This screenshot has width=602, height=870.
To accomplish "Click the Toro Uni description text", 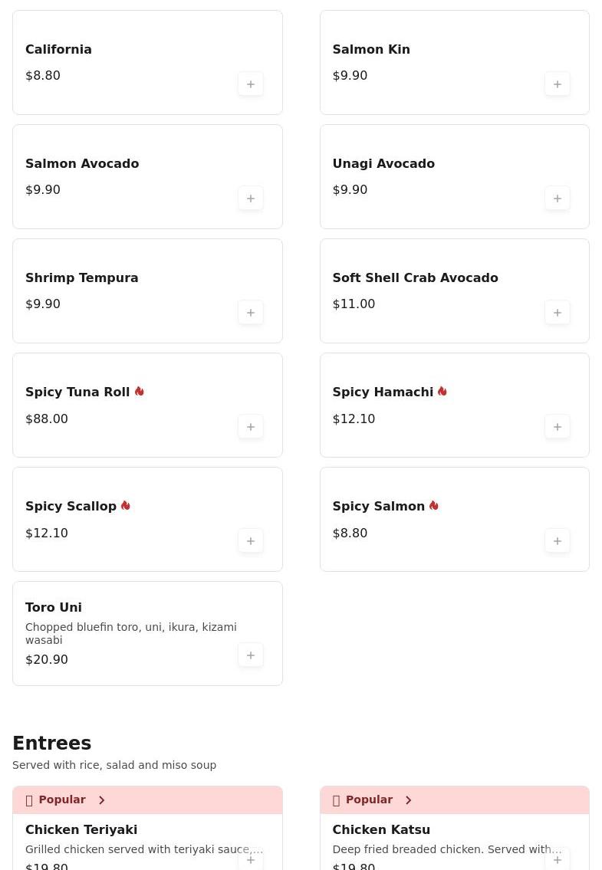I will (130, 633).
